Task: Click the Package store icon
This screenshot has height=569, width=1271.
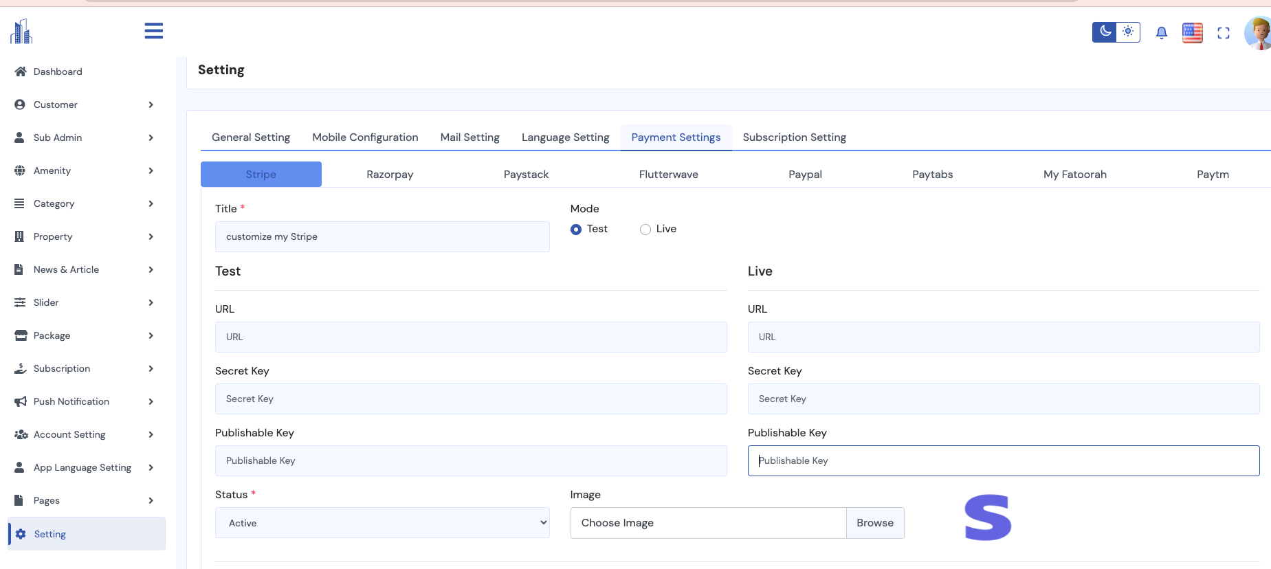Action: pyautogui.click(x=21, y=335)
